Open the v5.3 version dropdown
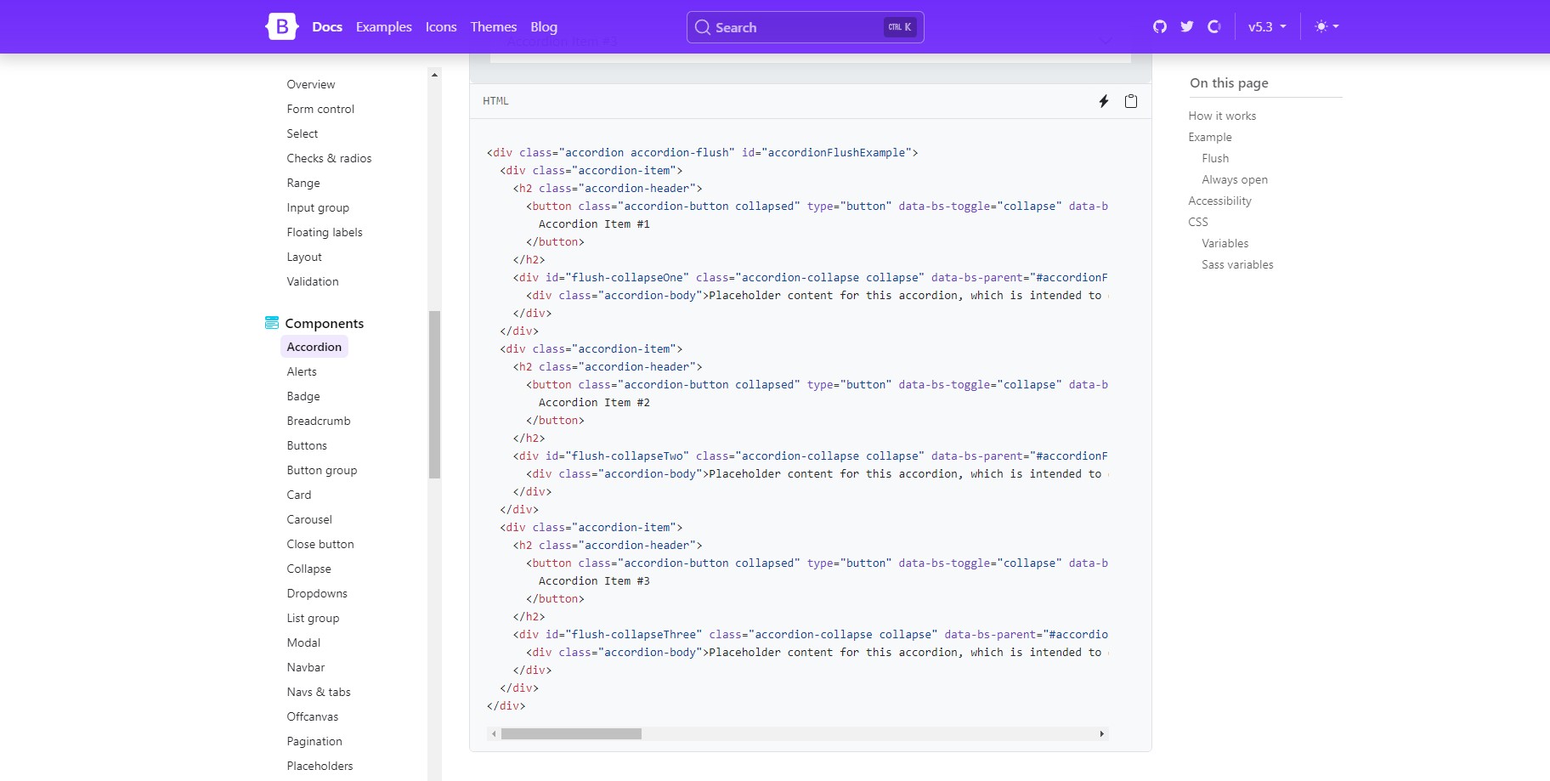The height and width of the screenshot is (781, 1550). pyautogui.click(x=1266, y=27)
